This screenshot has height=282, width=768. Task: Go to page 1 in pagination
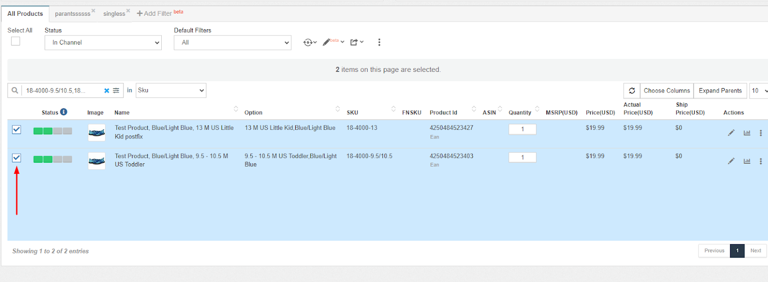tap(737, 251)
